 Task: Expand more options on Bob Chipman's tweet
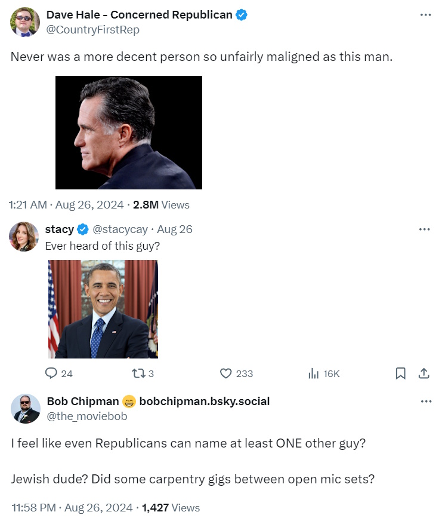(x=425, y=402)
